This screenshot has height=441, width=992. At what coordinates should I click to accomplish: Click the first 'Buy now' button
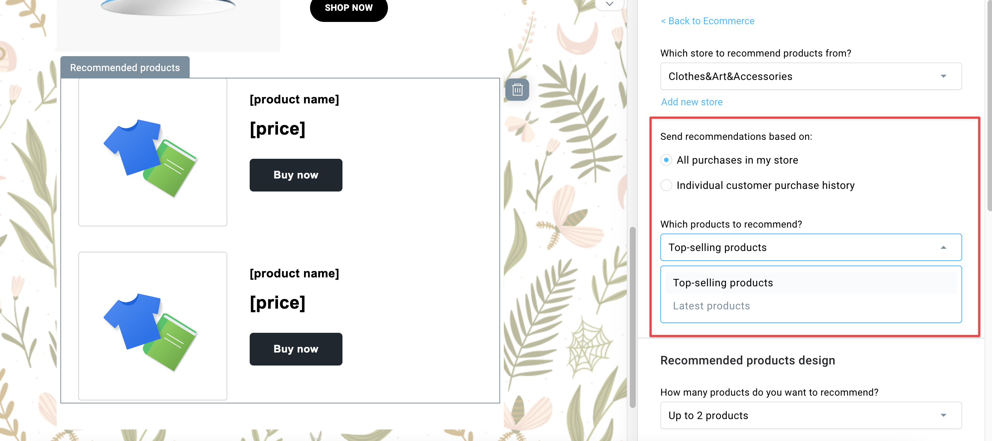coord(296,174)
